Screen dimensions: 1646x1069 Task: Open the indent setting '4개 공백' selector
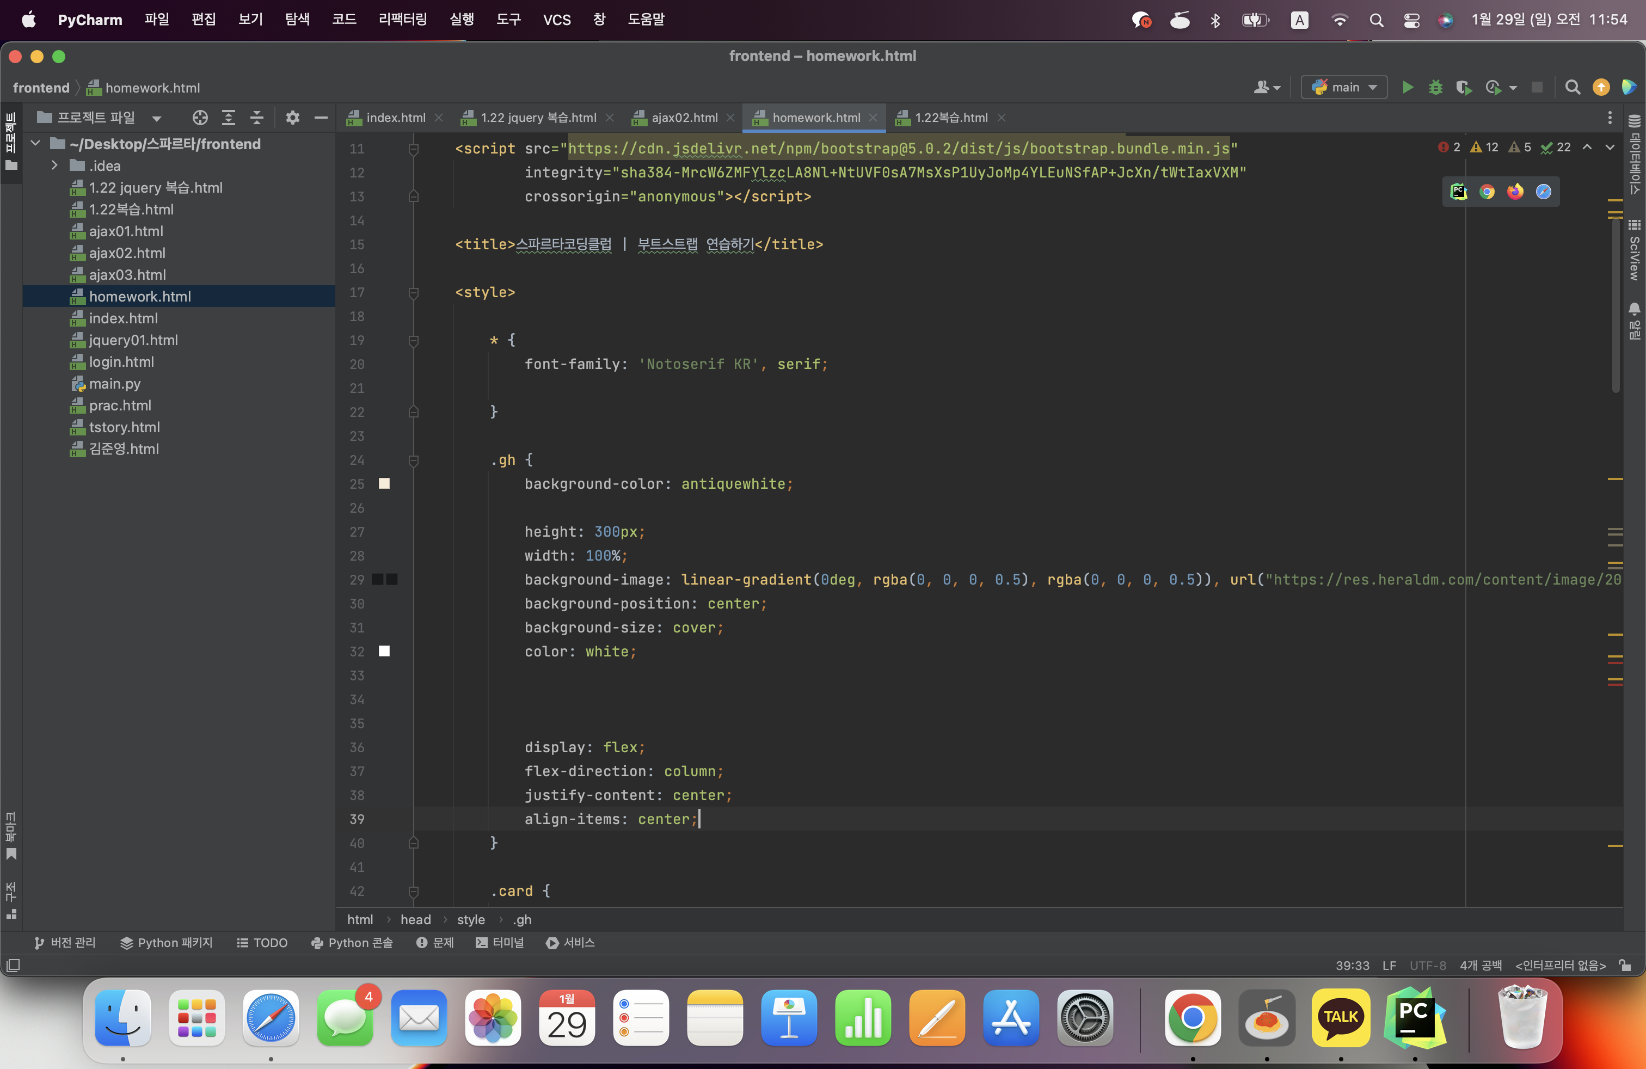coord(1480,965)
